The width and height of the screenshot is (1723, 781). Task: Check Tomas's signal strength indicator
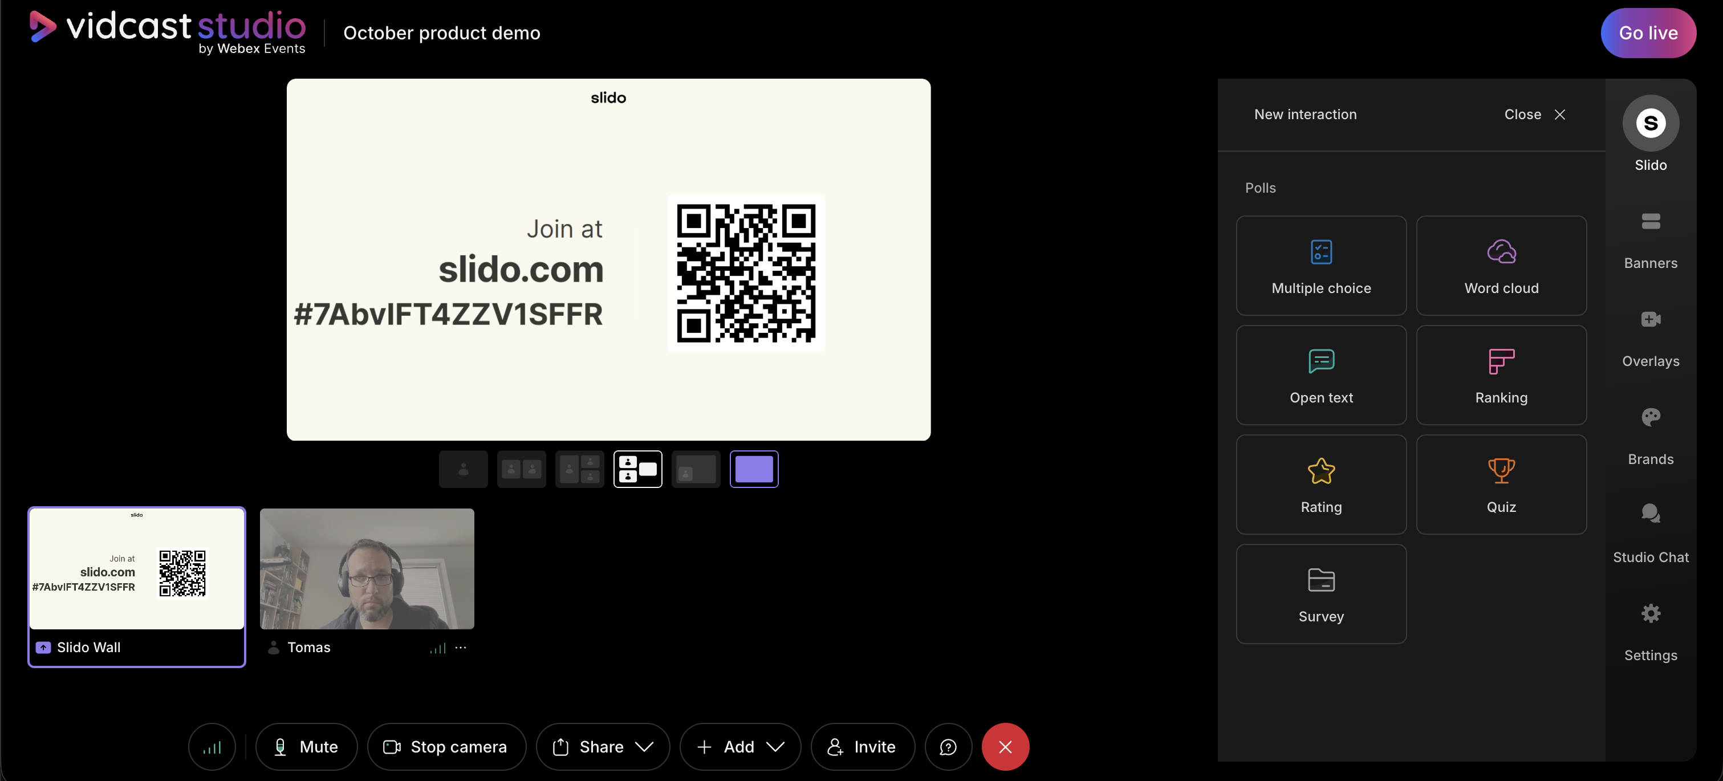[x=437, y=648]
